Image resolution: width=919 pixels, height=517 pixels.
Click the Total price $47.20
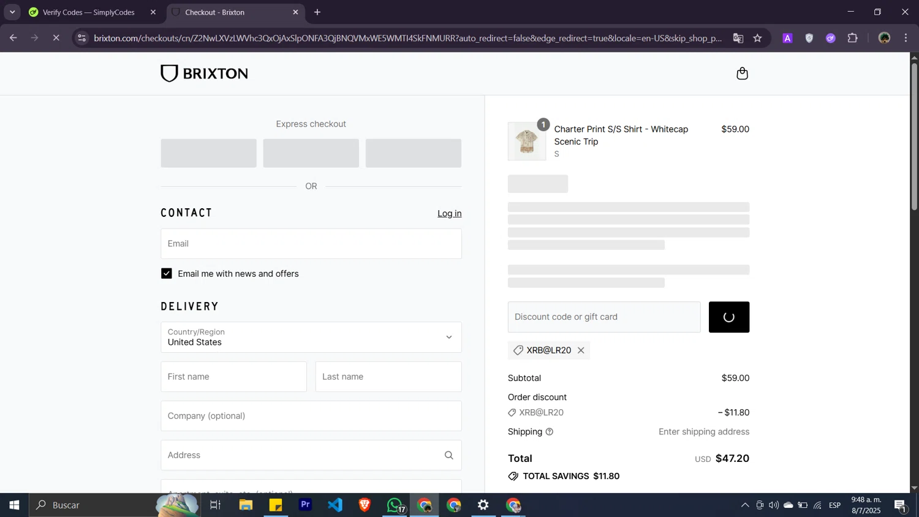[x=732, y=459]
